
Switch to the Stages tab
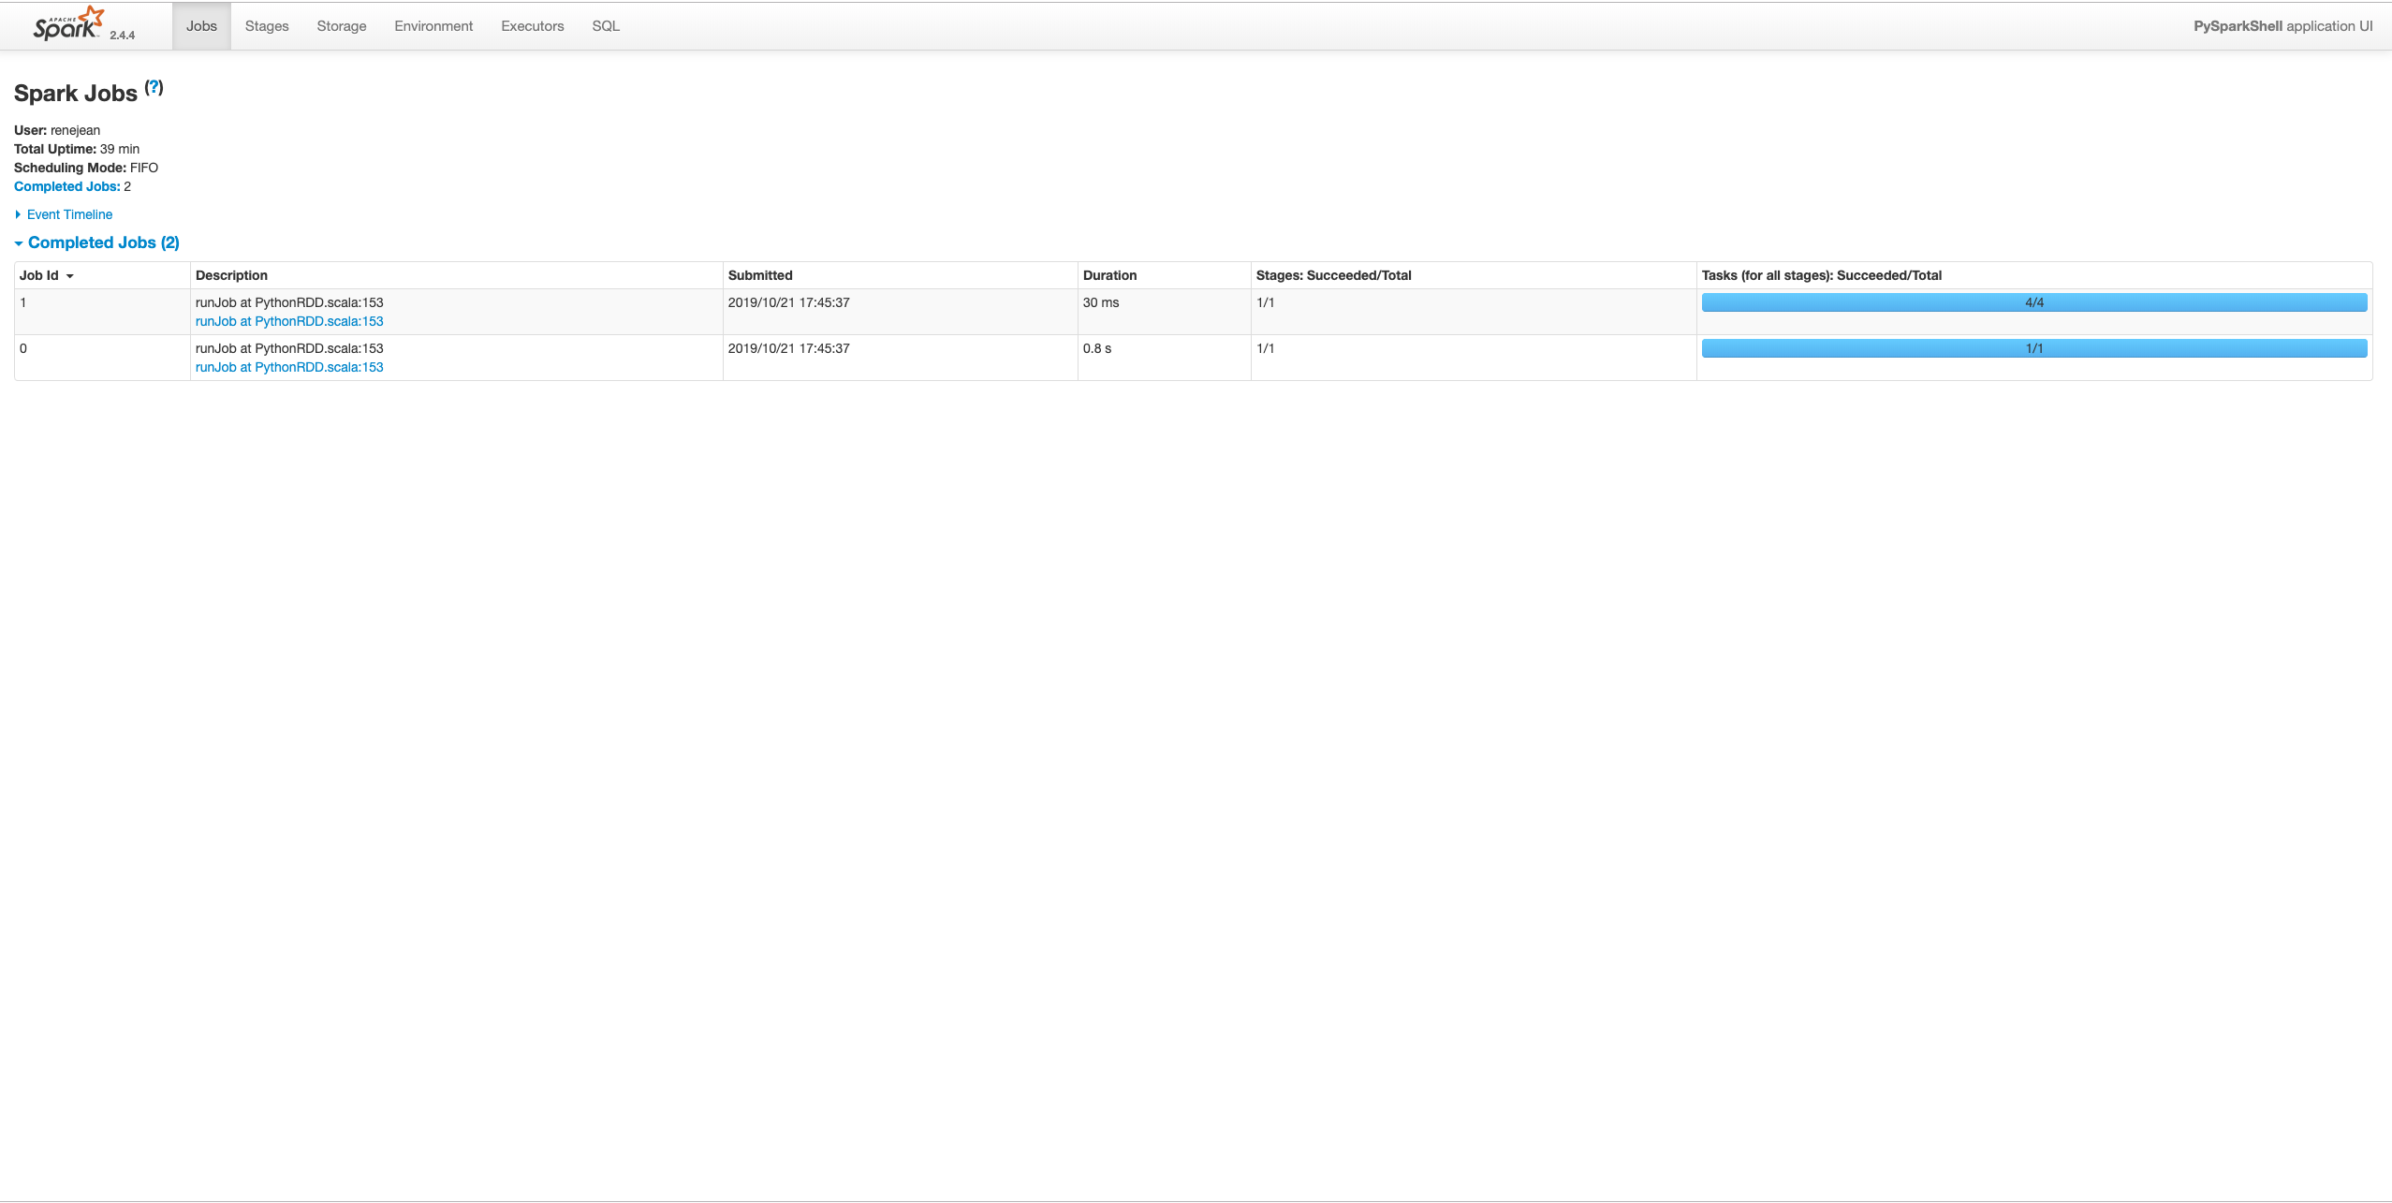tap(267, 26)
